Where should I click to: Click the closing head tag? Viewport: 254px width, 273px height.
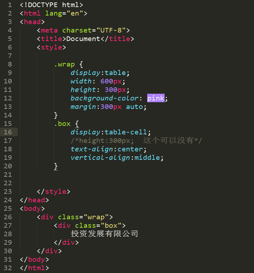[x=34, y=200]
